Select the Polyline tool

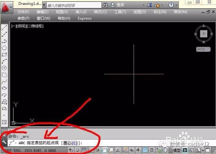pyautogui.click(x=4, y=41)
